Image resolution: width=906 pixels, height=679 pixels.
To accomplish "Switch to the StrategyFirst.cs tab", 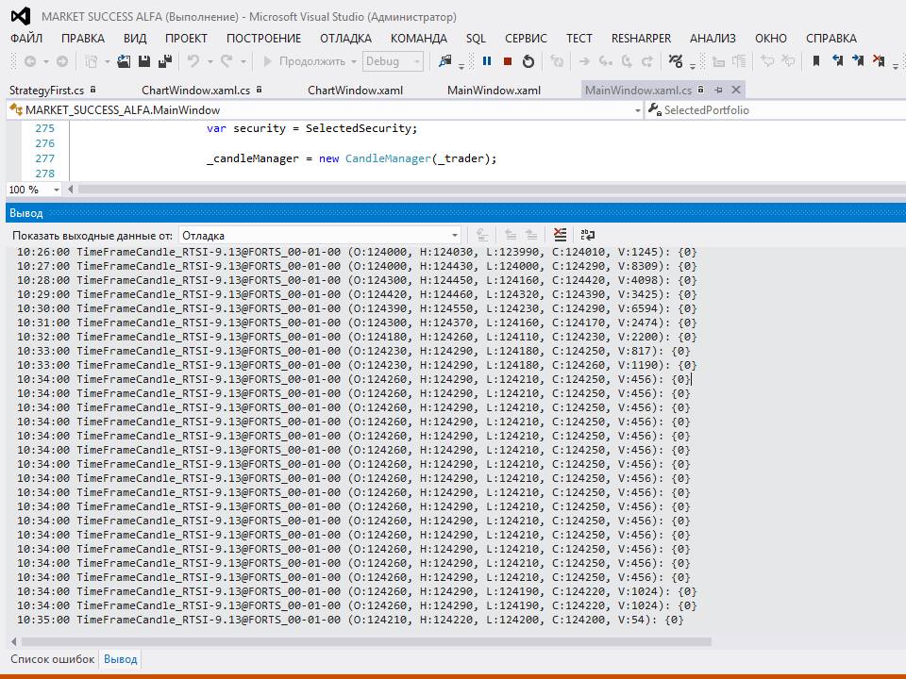I will click(x=46, y=91).
